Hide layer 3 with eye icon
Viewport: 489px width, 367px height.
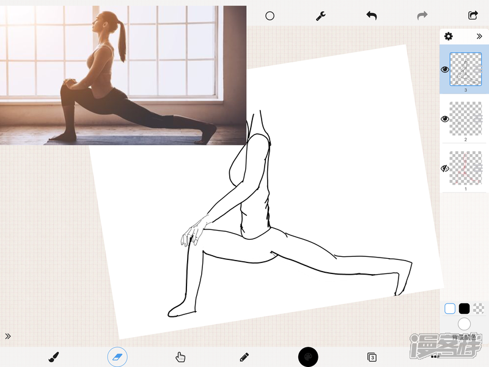445,70
